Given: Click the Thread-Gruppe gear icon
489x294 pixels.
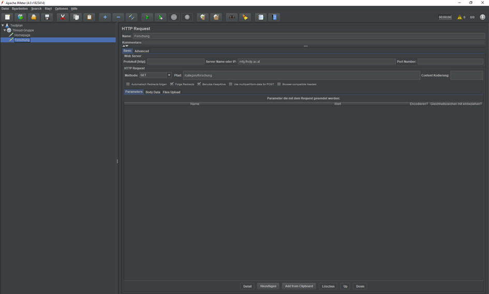Looking at the screenshot, I should tap(9, 30).
